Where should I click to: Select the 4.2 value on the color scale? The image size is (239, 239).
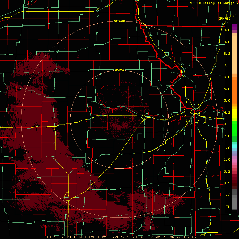click(227, 113)
